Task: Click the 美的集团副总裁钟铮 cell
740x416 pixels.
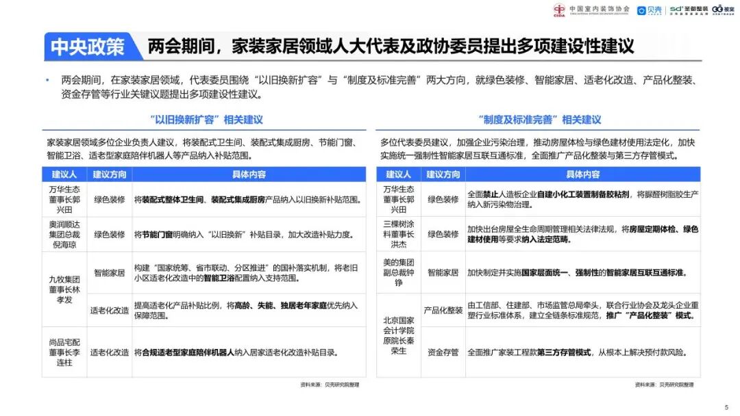Action: pos(398,272)
